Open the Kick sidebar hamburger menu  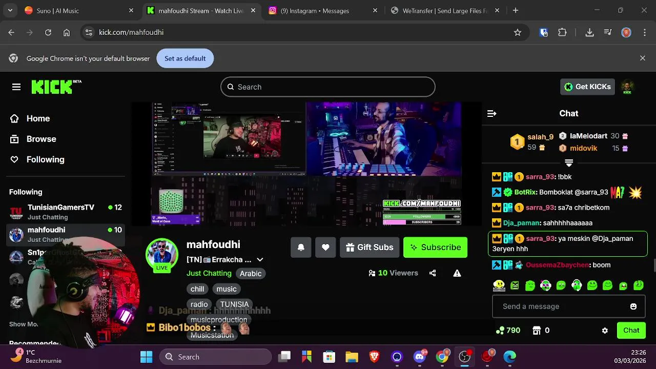16,87
